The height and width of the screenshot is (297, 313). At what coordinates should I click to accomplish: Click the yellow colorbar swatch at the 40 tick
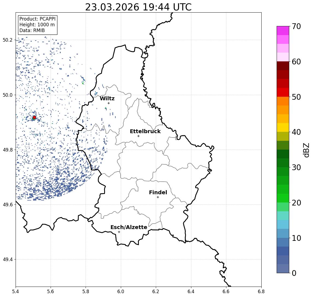point(283,128)
